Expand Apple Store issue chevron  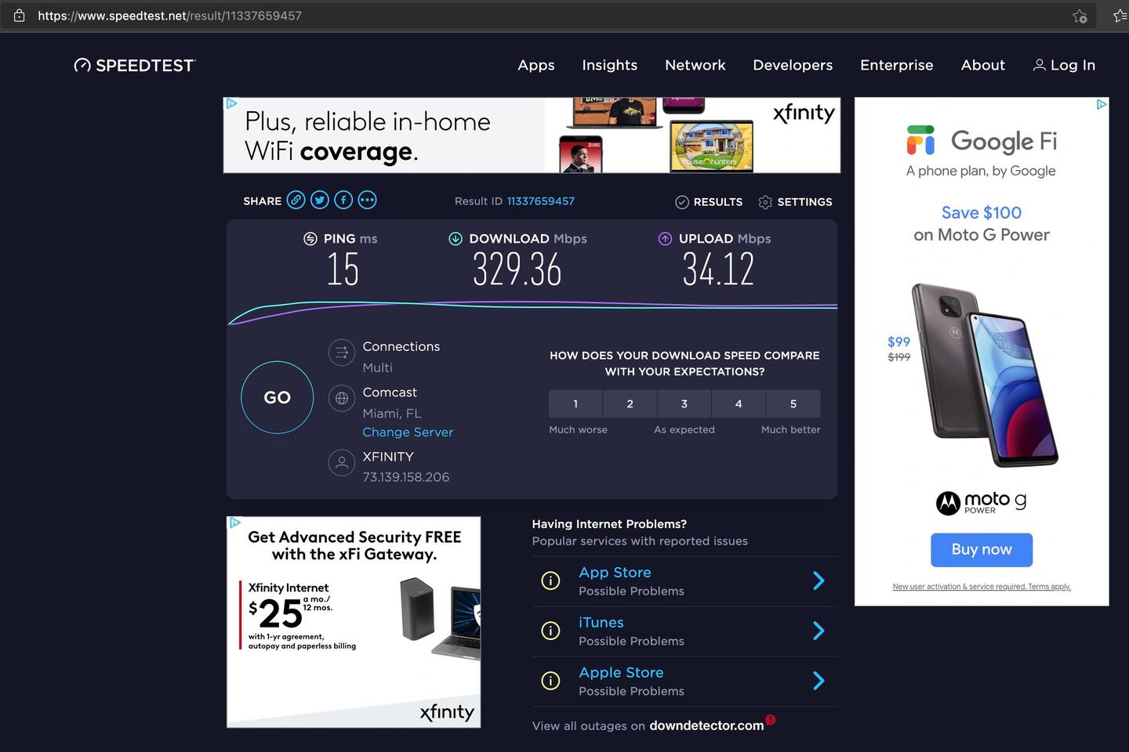[x=819, y=681]
